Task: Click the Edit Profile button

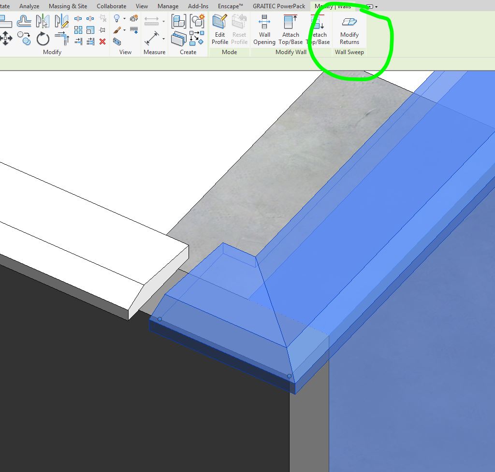Action: click(219, 30)
